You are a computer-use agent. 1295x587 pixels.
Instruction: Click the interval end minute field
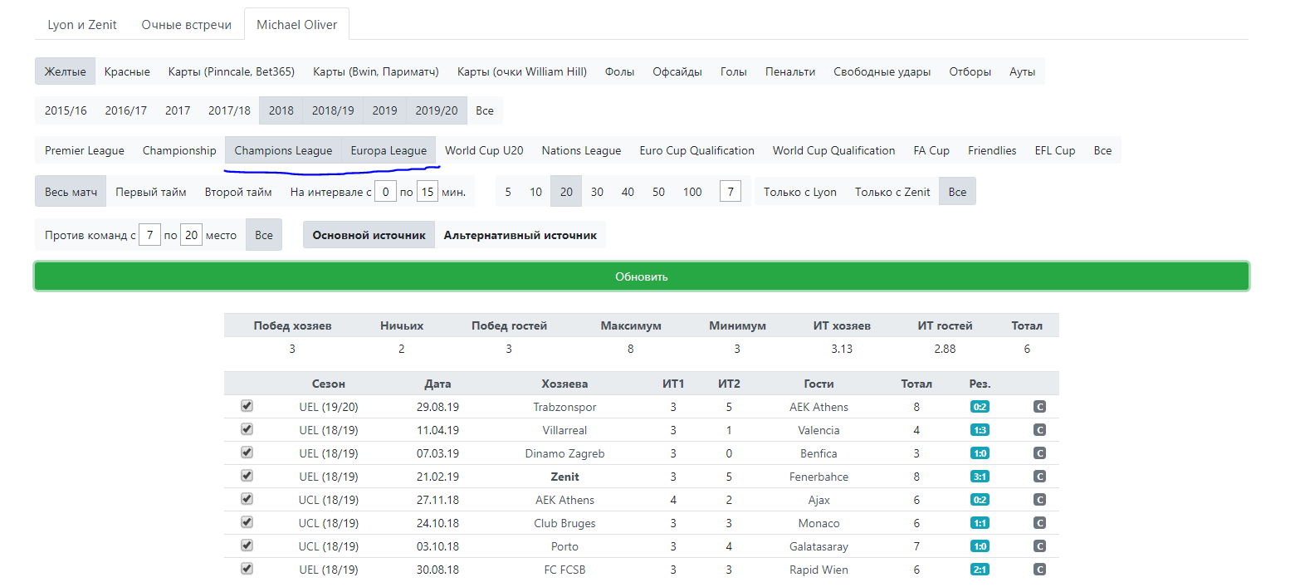pos(428,192)
